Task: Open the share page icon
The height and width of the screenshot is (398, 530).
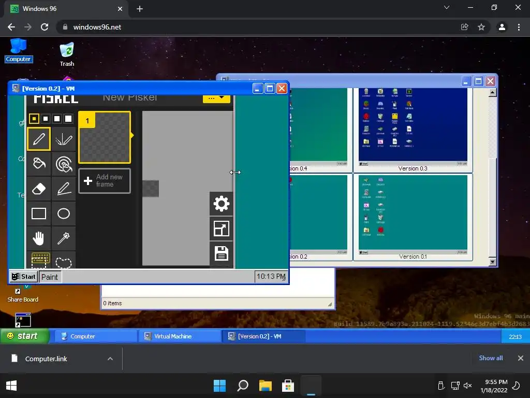Action: coord(465,27)
